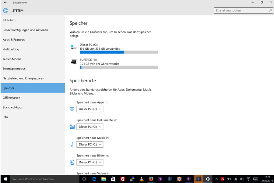Expand the 'Speichert neue Musik in' dropdown

click(90, 144)
